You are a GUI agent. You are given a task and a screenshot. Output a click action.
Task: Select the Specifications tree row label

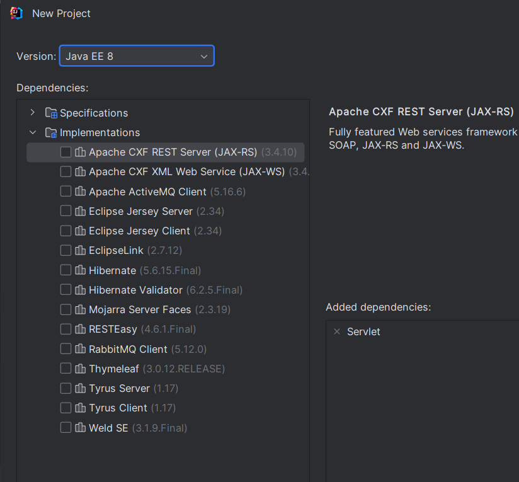tap(94, 113)
